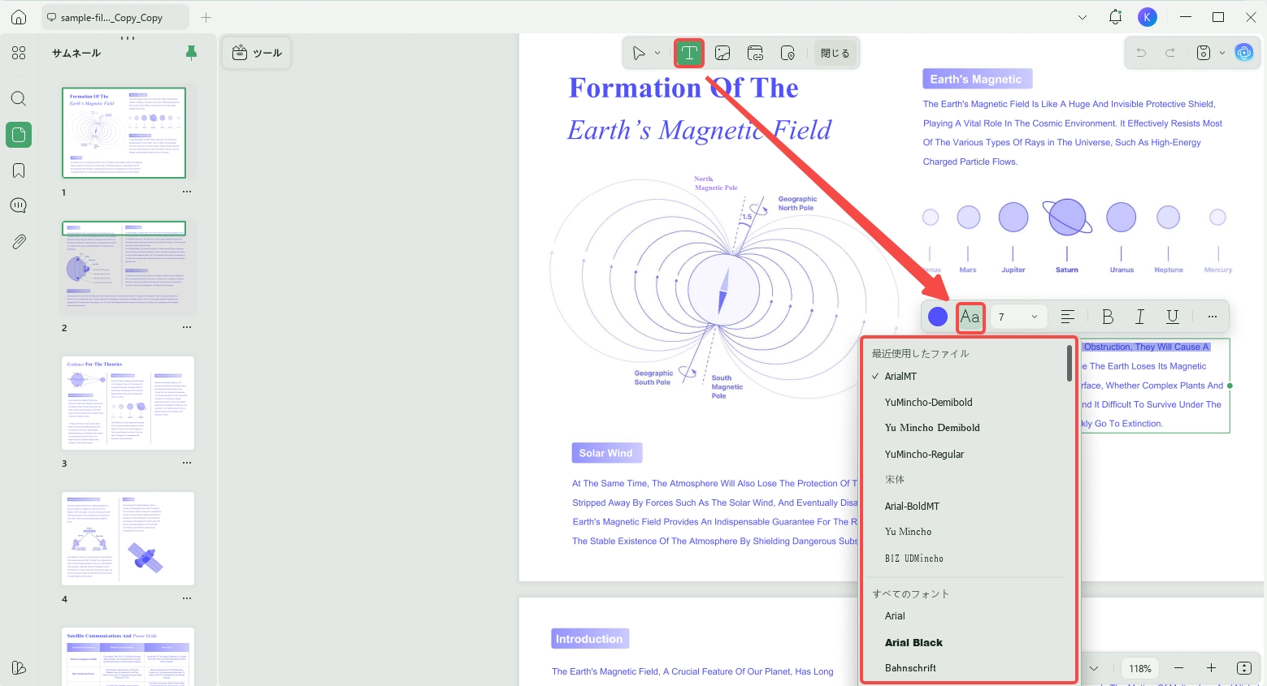Click the 閉じる close button

835,54
